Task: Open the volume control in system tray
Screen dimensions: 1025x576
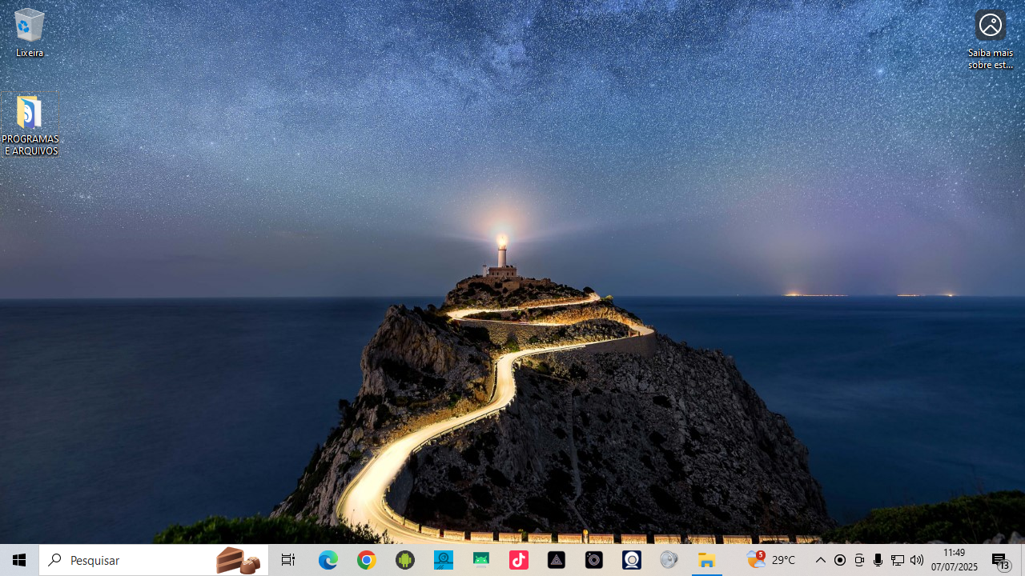Action: coord(917,560)
